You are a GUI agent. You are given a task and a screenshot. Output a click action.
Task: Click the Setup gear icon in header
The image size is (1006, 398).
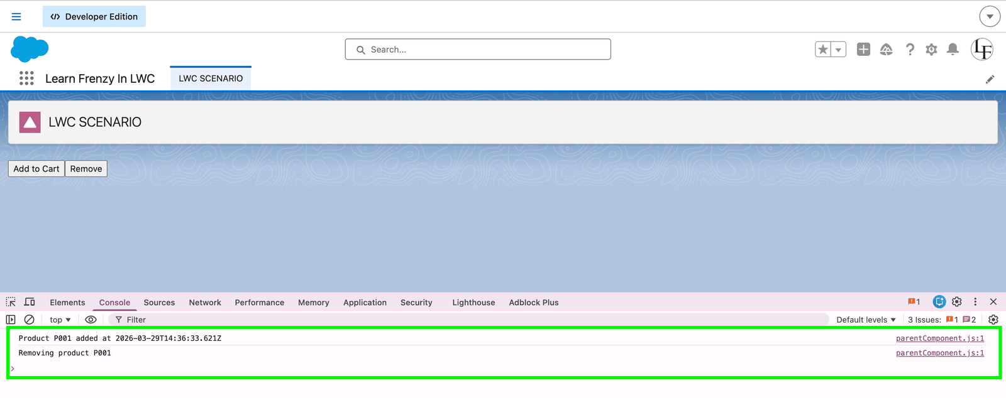[931, 50]
